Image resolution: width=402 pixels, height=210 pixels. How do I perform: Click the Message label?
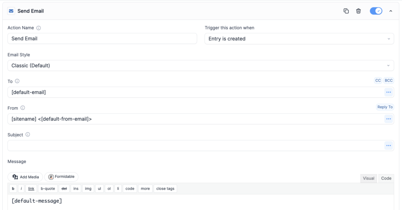(17, 161)
